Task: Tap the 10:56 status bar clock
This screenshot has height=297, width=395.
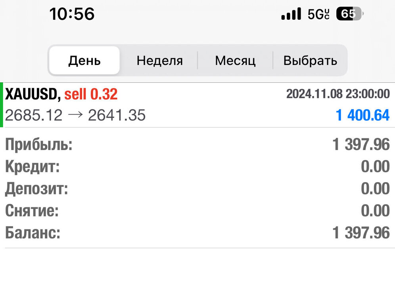Action: [x=72, y=13]
